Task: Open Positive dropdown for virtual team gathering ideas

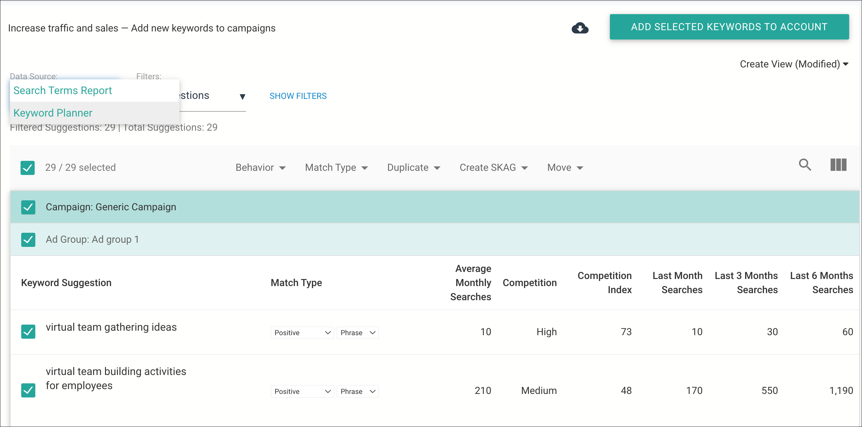Action: click(x=302, y=333)
